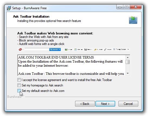
Task: Click the magnifier Zoom icon in the toolbar preview
Action: pyautogui.click(x=105, y=49)
